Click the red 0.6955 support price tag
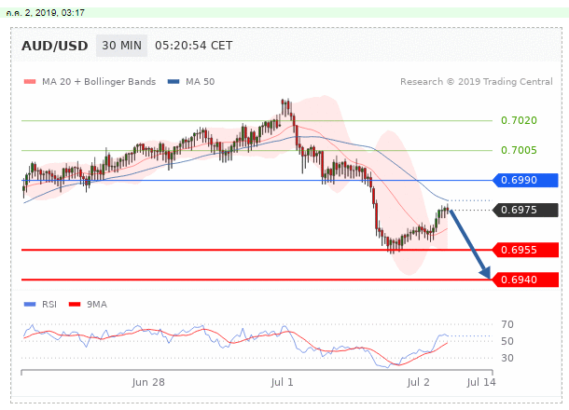The width and height of the screenshot is (569, 410). [x=525, y=250]
